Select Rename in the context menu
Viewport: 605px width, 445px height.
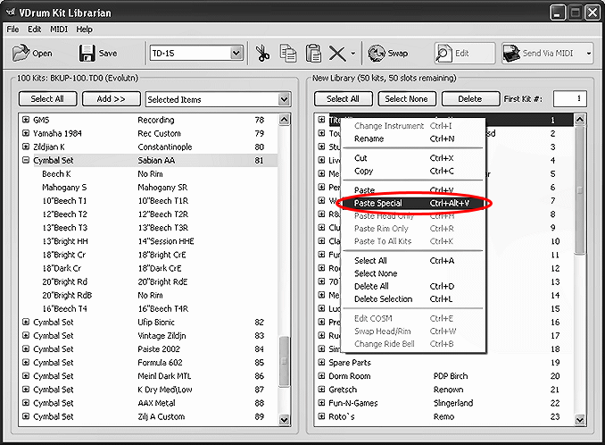(x=369, y=139)
